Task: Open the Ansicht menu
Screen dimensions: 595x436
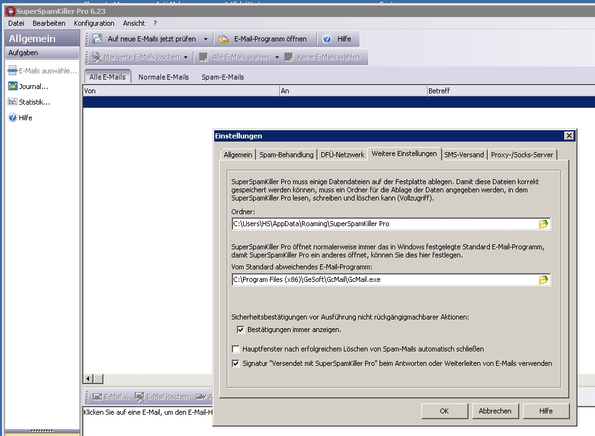Action: (x=134, y=23)
